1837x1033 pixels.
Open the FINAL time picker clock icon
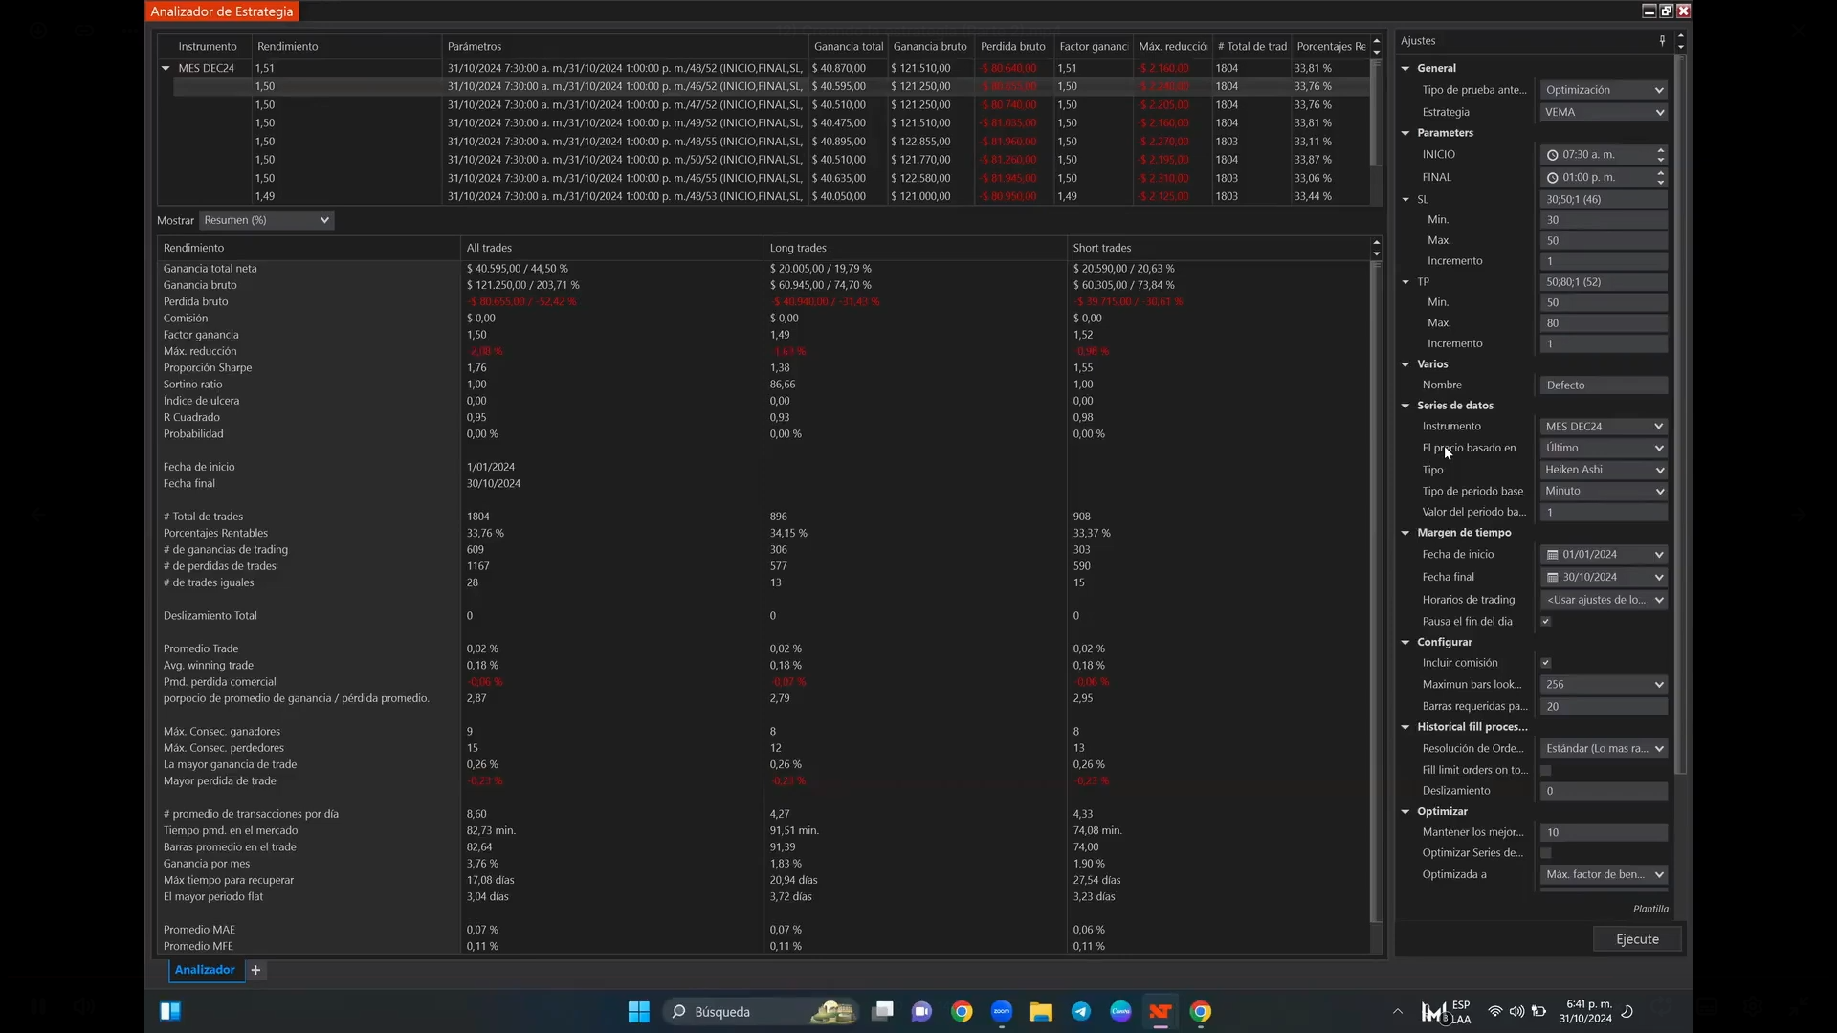[1553, 177]
